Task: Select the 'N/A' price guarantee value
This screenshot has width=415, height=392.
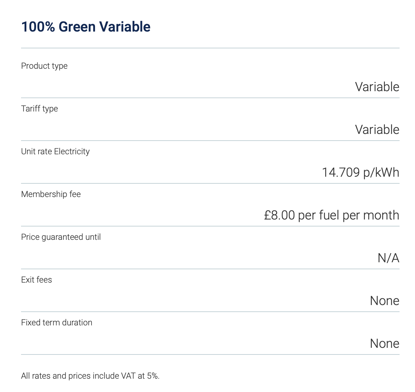Action: [x=388, y=258]
